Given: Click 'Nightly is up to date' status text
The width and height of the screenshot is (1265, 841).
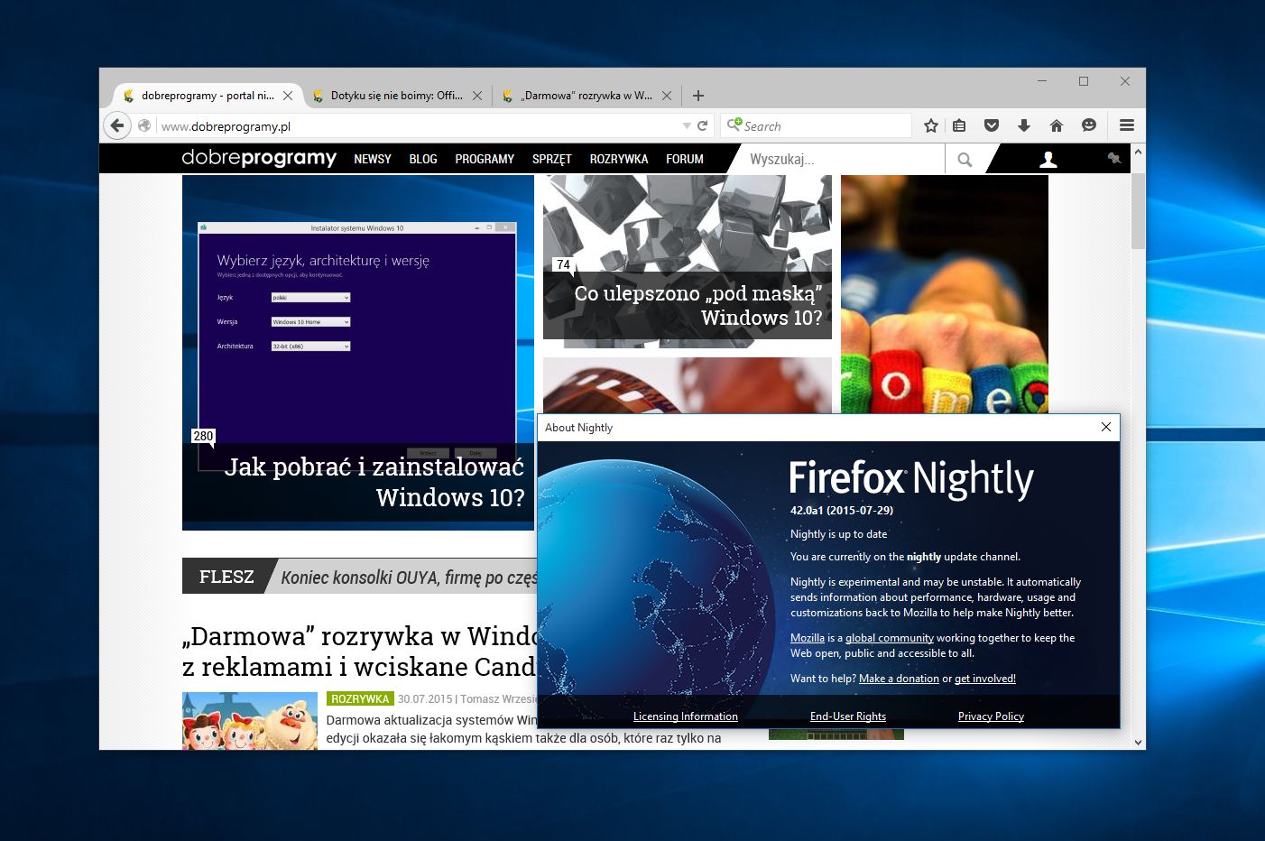Looking at the screenshot, I should tap(839, 534).
